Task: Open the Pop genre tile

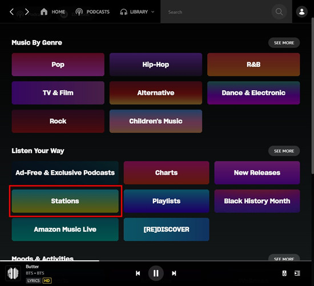Action: [x=58, y=65]
